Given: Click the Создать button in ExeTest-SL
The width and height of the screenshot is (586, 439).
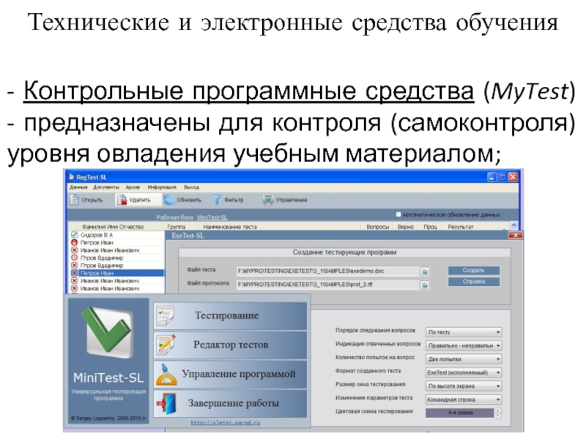Looking at the screenshot, I should [473, 270].
